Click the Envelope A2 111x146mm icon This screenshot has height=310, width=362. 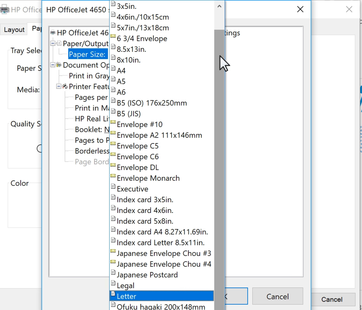pos(113,133)
